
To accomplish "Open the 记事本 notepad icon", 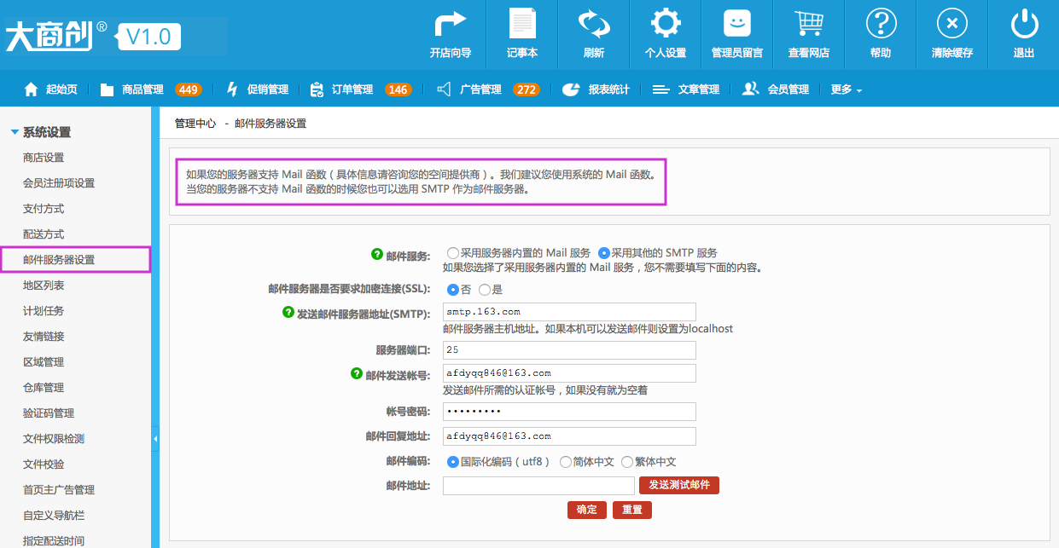I will (522, 23).
